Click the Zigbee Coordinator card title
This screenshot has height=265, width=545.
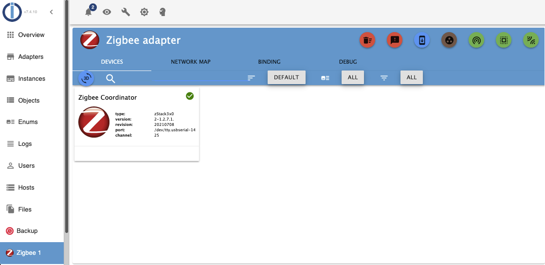[108, 98]
